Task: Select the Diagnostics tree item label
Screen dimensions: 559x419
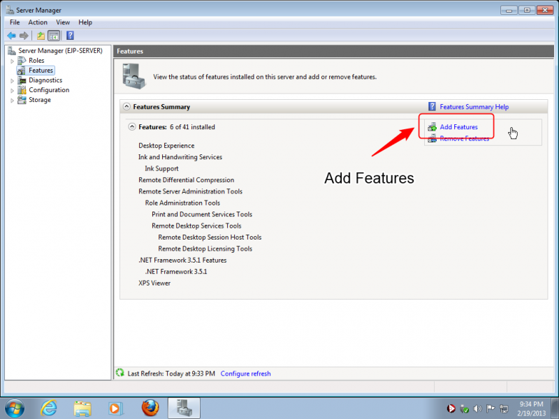Action: (x=45, y=80)
